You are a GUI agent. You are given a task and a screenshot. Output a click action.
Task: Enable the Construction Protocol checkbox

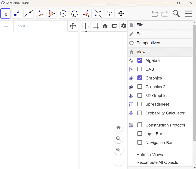(140, 125)
